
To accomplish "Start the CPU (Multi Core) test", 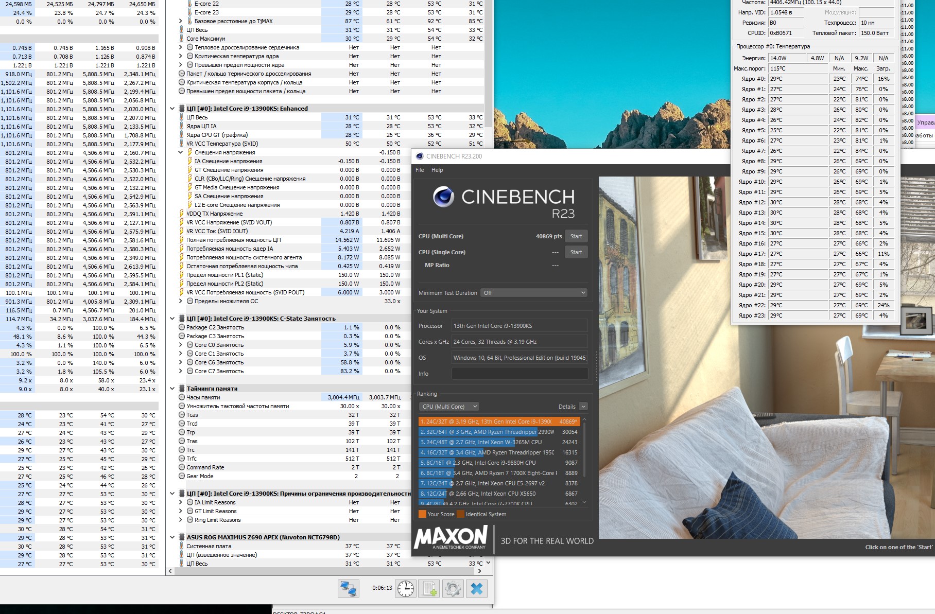I will pyautogui.click(x=576, y=236).
